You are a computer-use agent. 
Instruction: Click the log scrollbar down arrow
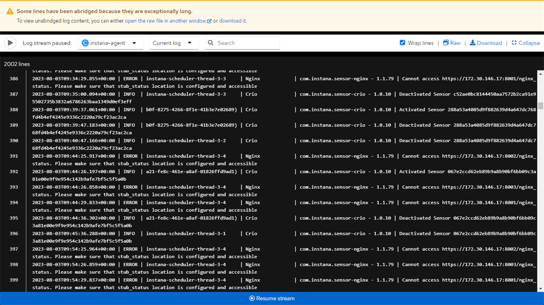(x=540, y=288)
